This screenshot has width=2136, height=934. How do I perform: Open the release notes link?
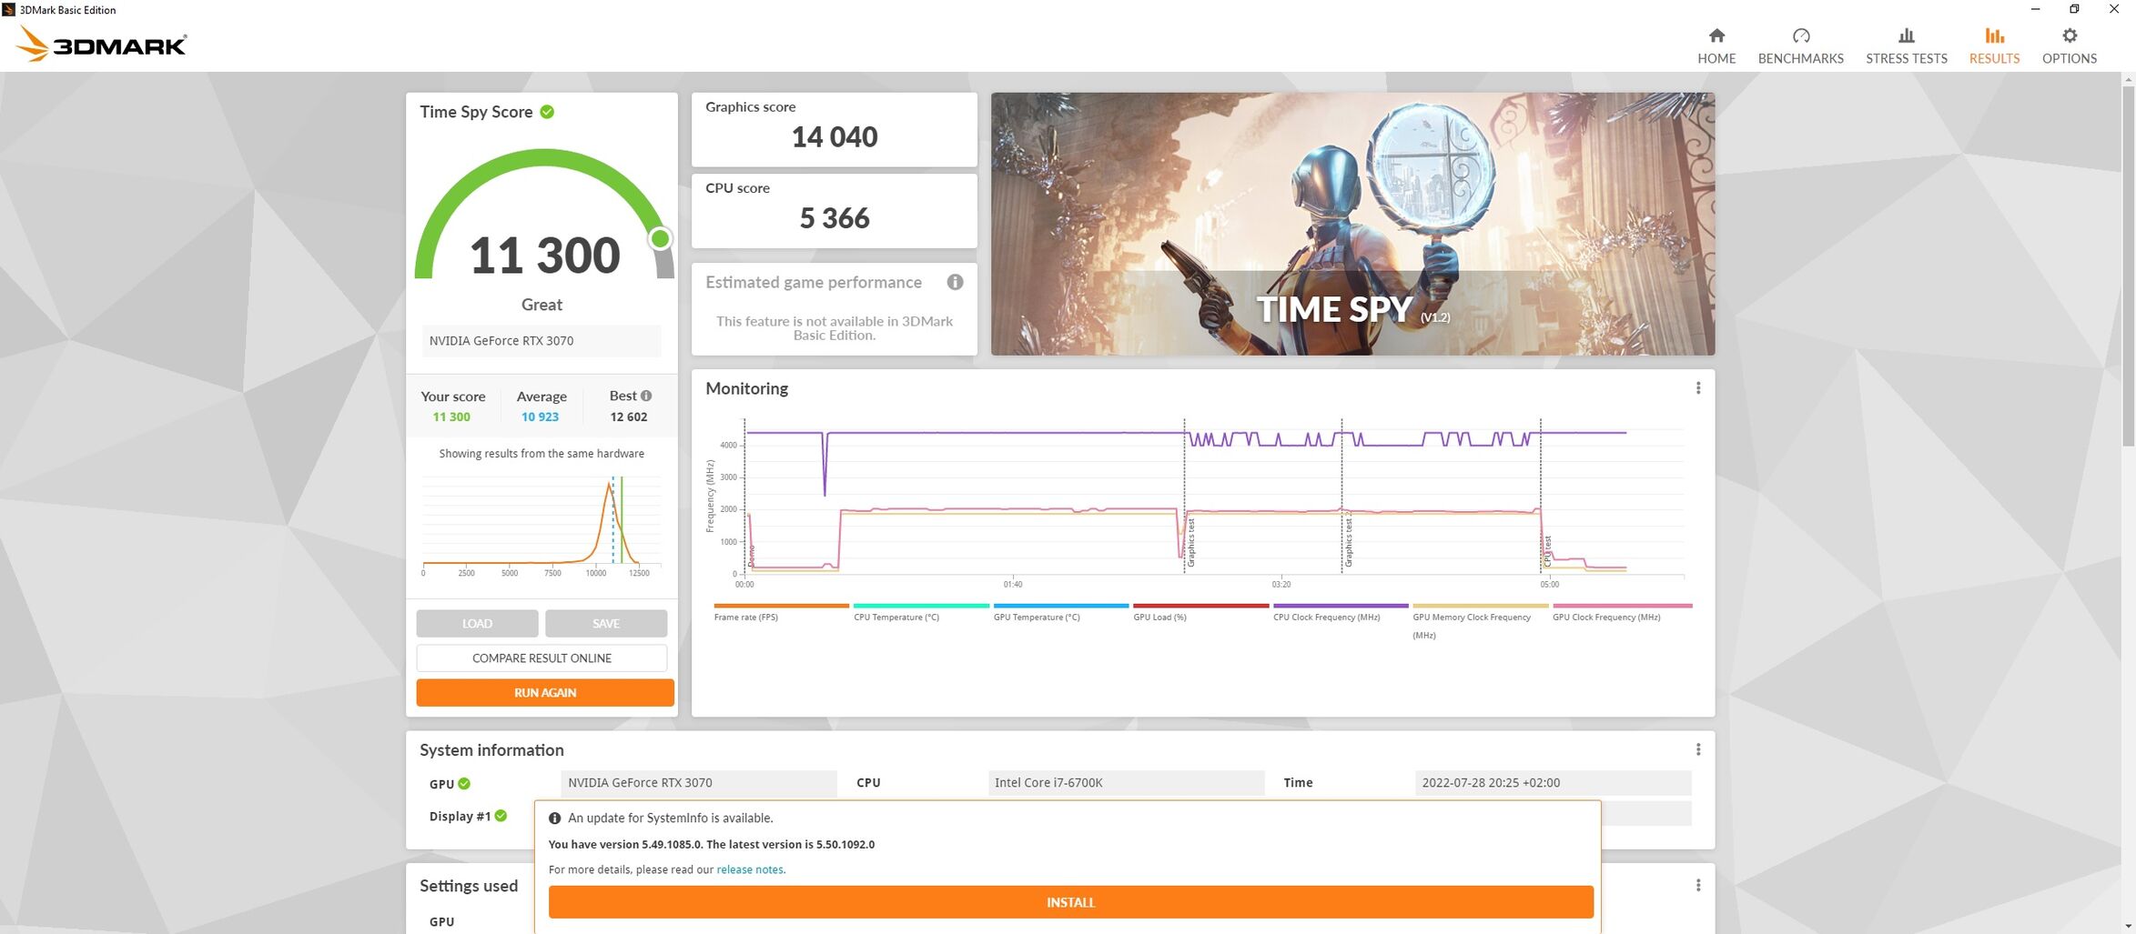click(750, 869)
